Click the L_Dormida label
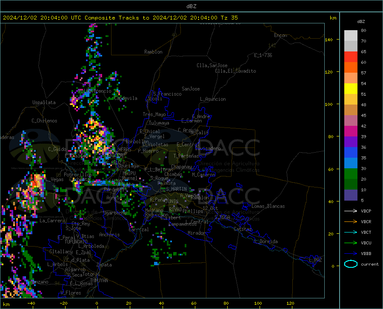 click(266, 241)
